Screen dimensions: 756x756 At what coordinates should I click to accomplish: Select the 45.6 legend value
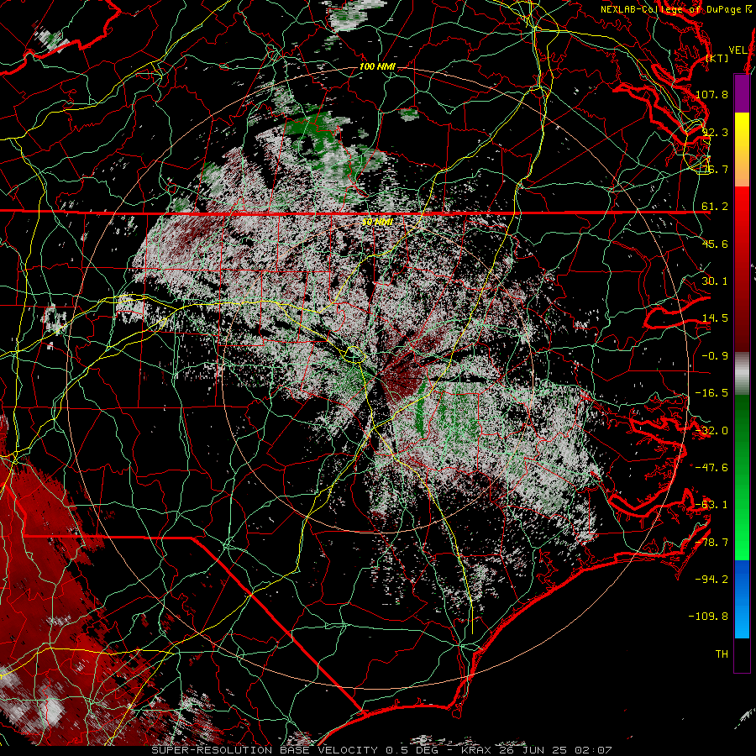point(715,244)
